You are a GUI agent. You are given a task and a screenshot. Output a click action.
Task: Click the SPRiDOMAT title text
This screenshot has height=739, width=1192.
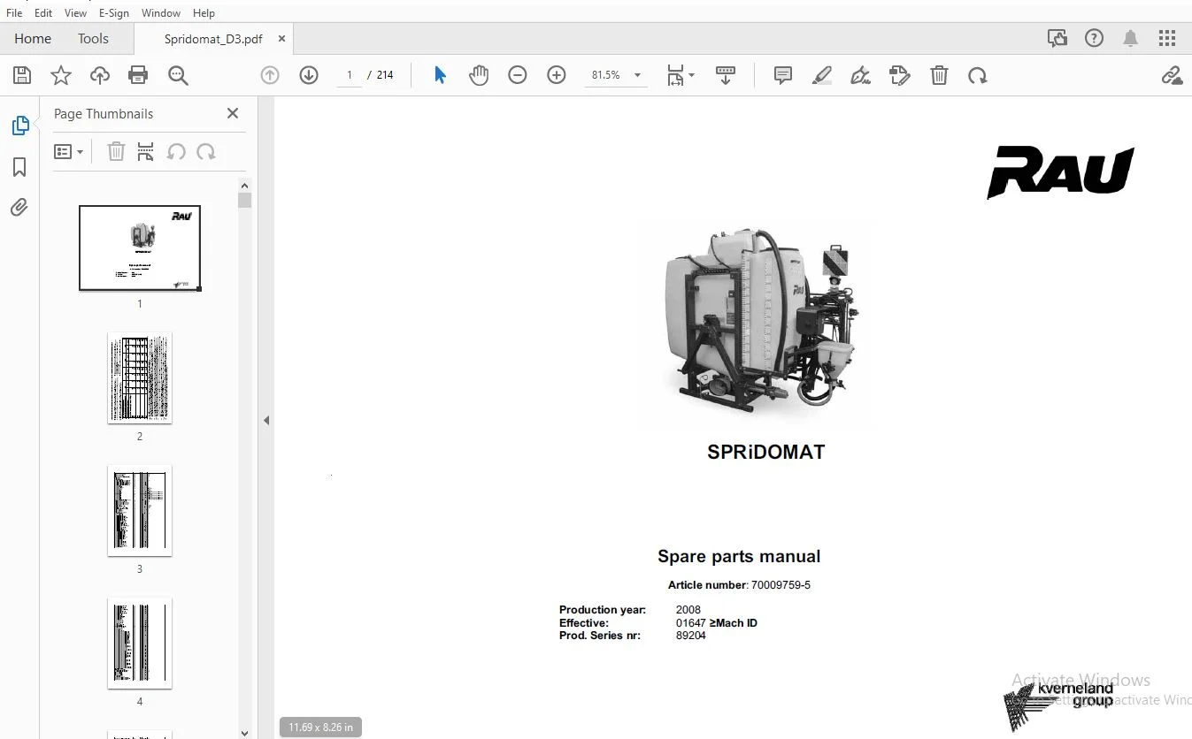pos(766,452)
